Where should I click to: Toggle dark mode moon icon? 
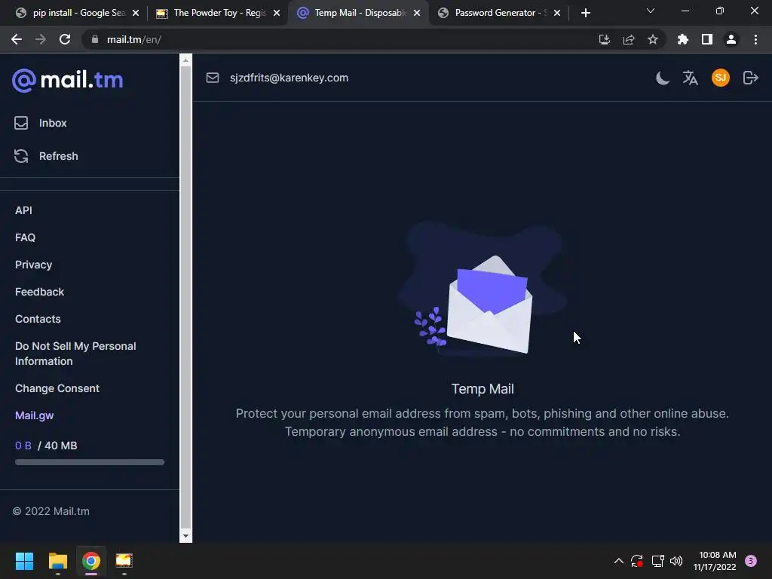(663, 78)
